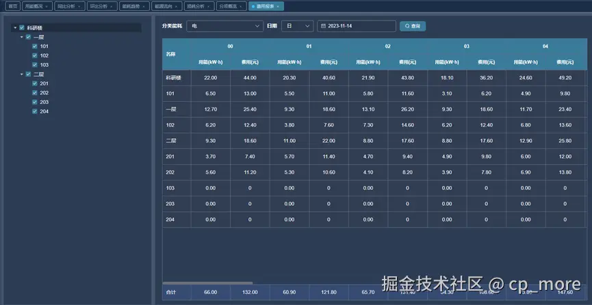Collapse the 科研楼 tree node arrow

15,27
